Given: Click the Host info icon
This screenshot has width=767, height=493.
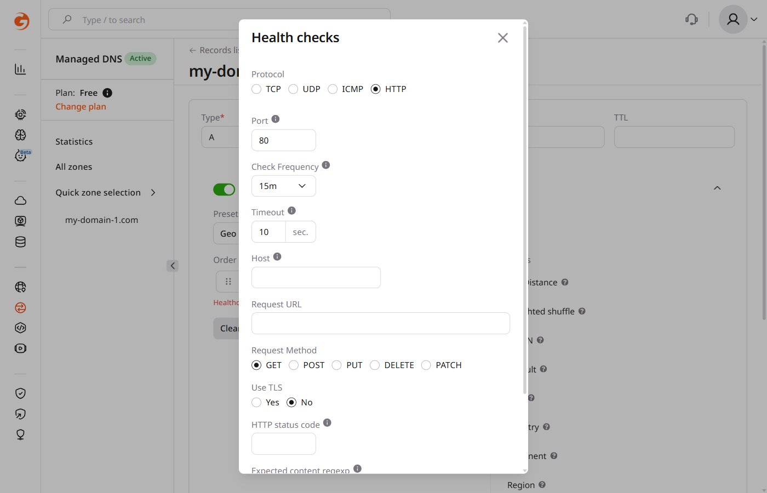Looking at the screenshot, I should coord(277,256).
